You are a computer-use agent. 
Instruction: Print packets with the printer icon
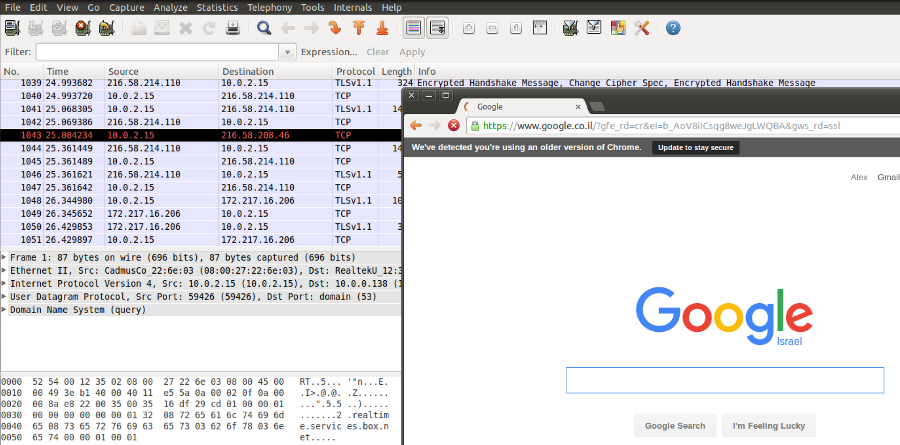[233, 28]
